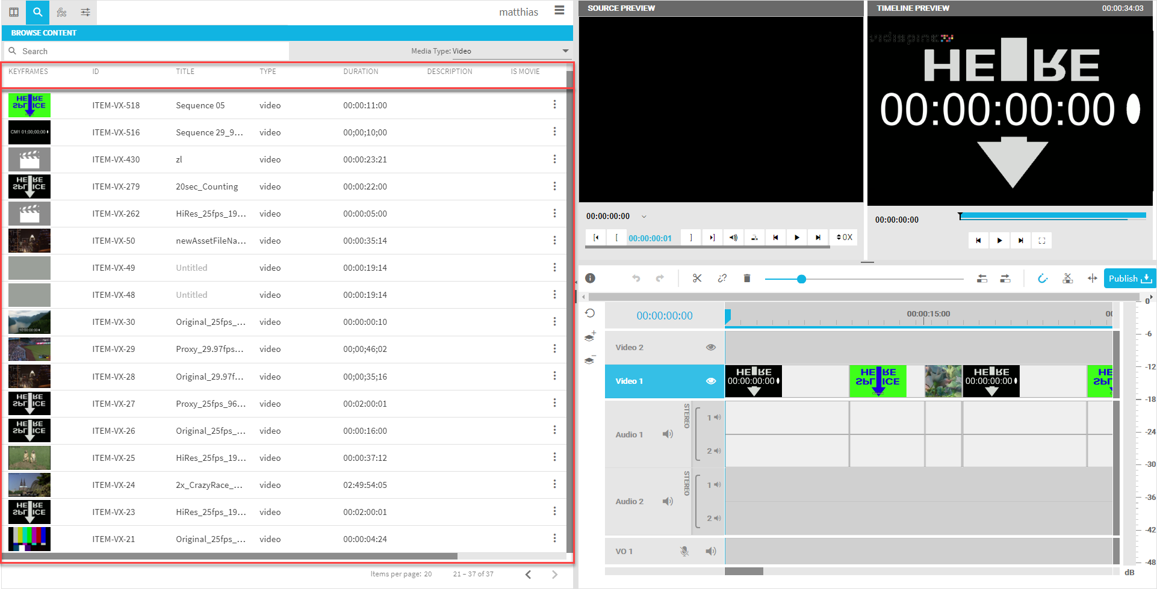1157x589 pixels.
Task: Expand the source timecode chevron dropdown
Action: point(644,217)
